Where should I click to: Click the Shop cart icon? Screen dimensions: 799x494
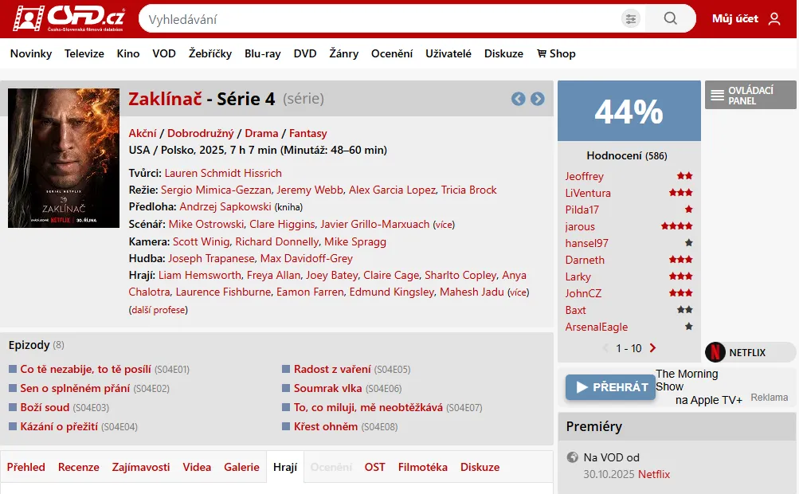coord(541,53)
